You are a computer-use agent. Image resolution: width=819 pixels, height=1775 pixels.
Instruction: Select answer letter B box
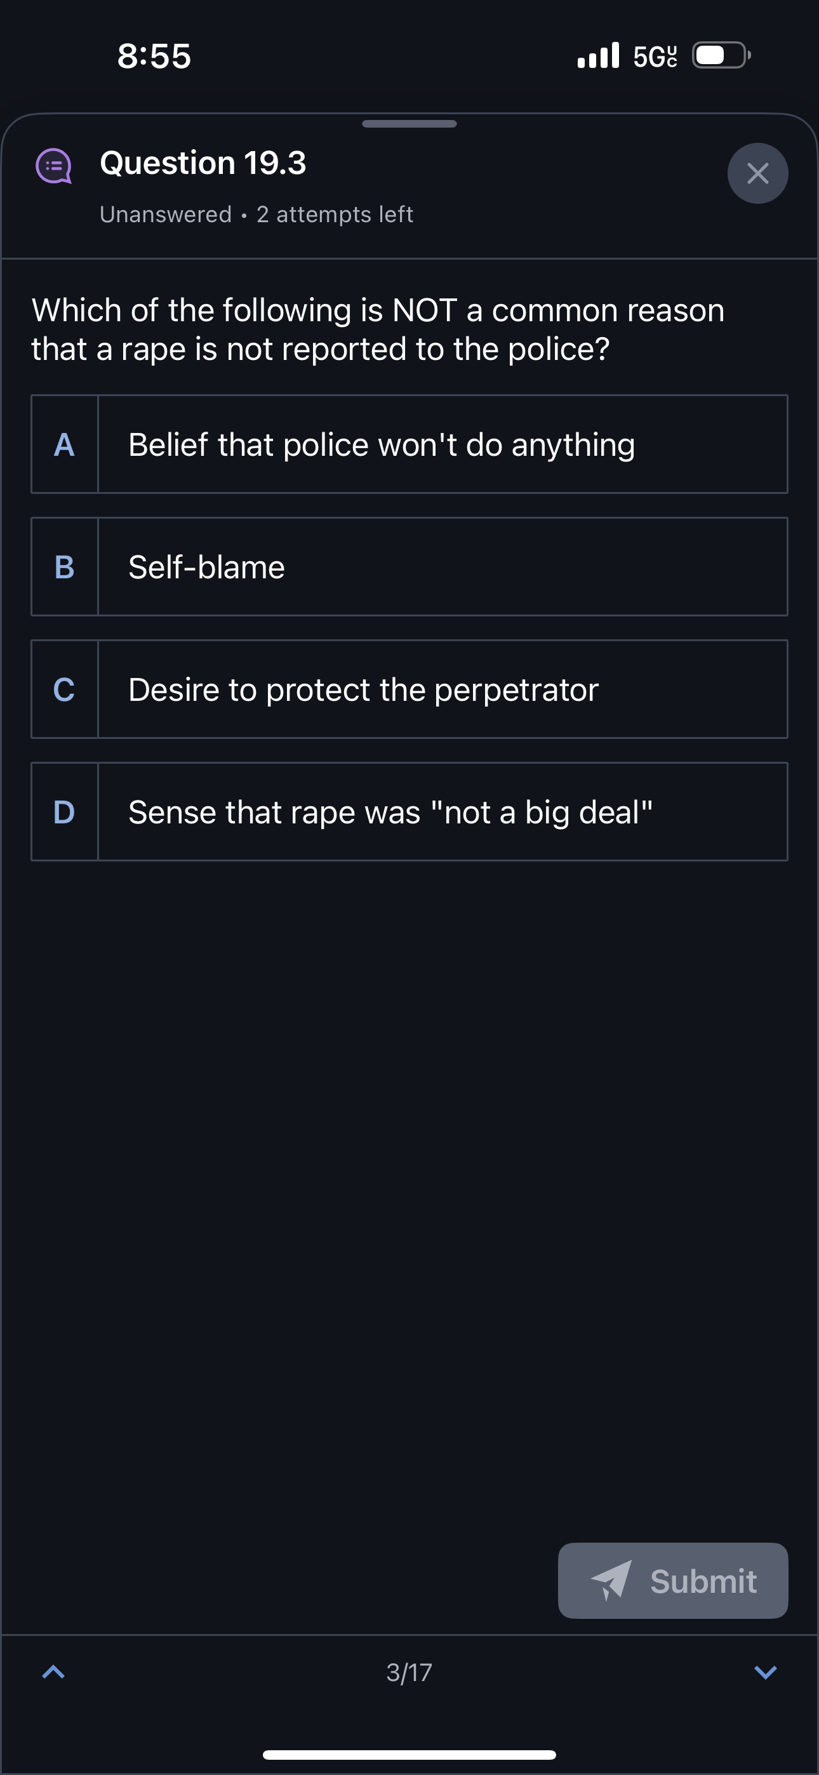pos(65,566)
